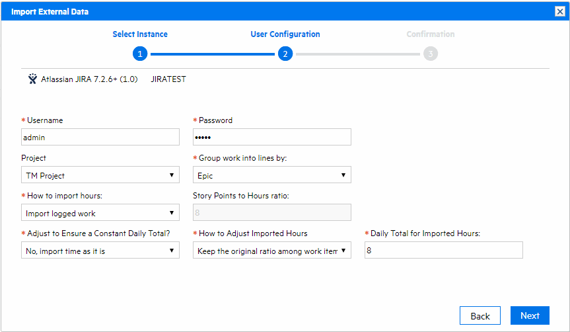Click step 3 circle in wizard
The image size is (570, 332).
click(431, 54)
